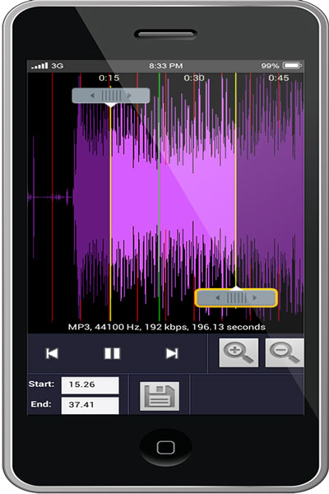Click right arrow on the end handle
This screenshot has height=494, width=329.
255,298
